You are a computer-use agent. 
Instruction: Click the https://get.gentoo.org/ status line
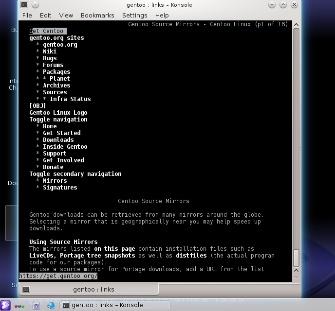pyautogui.click(x=58, y=276)
